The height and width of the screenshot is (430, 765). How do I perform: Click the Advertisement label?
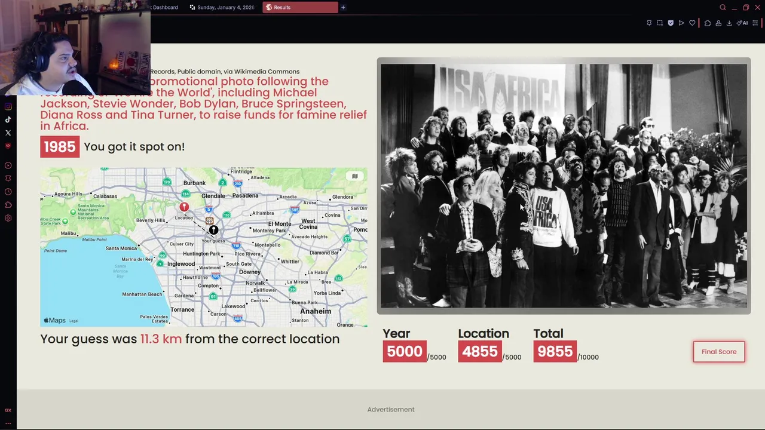[391, 410]
